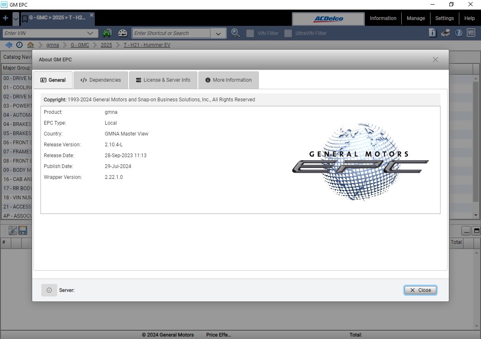Click the green vehicle icon
This screenshot has height=339, width=481.
[107, 33]
